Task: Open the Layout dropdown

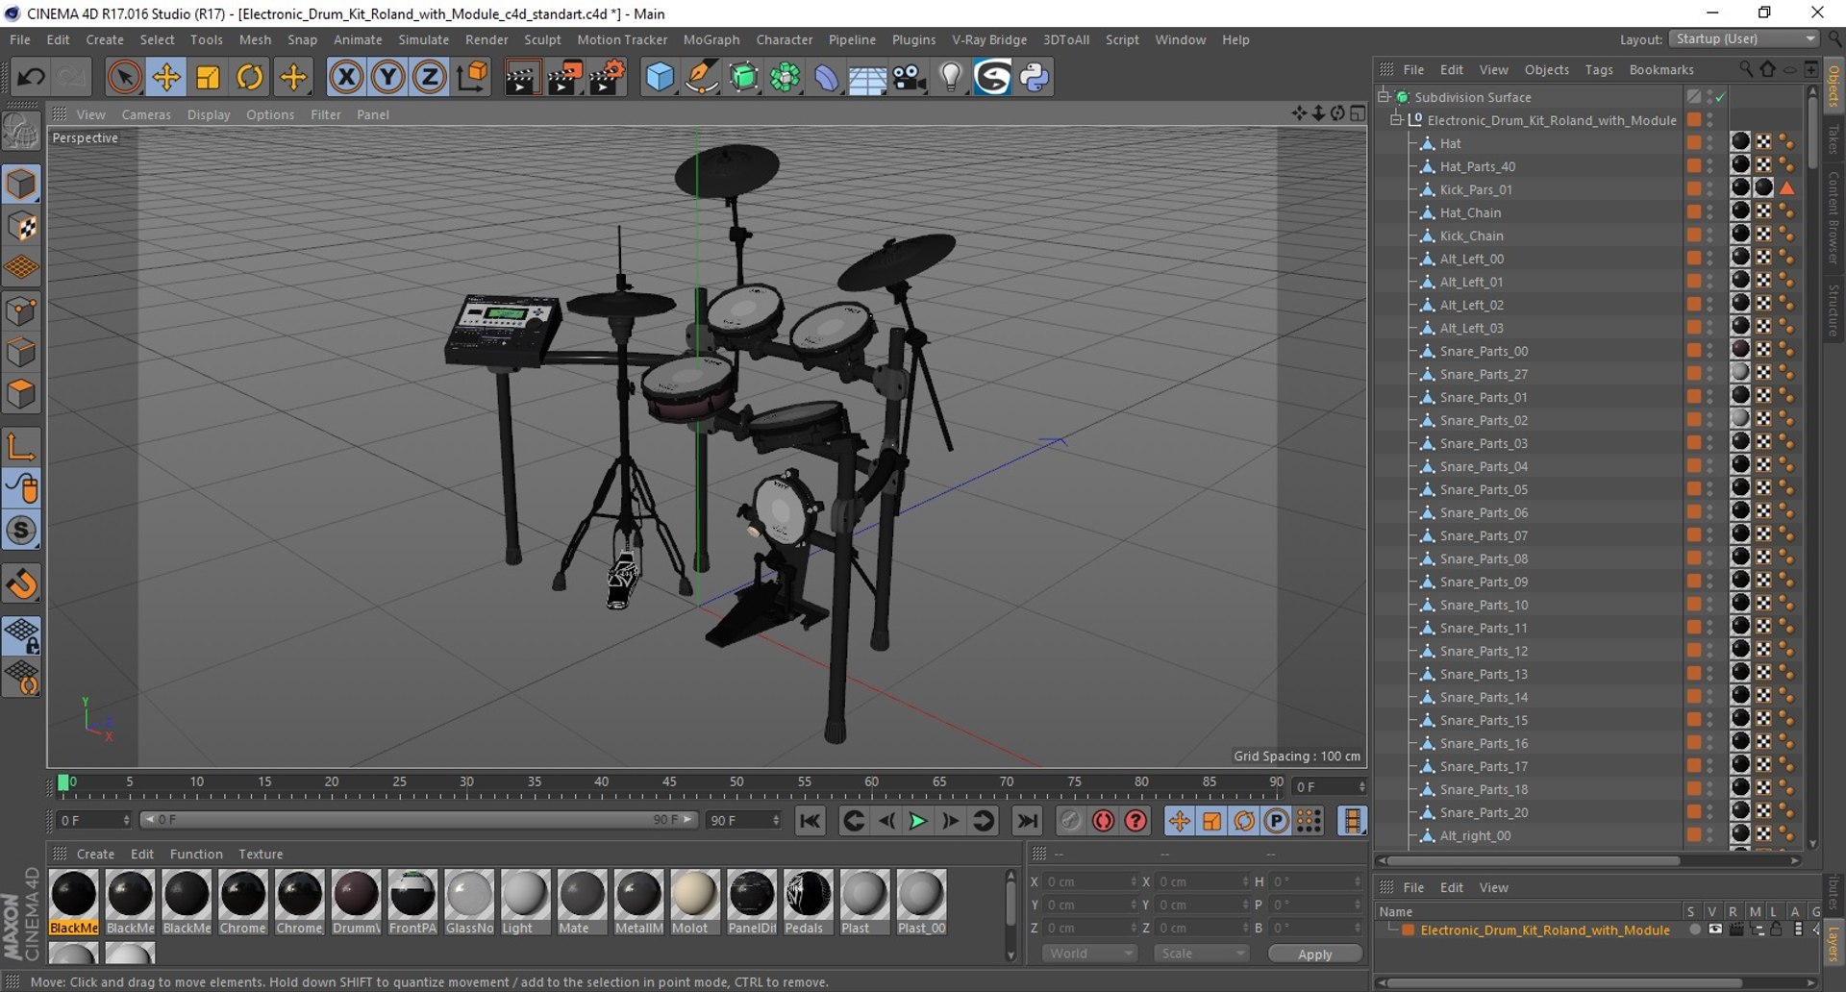Action: [x=1744, y=39]
